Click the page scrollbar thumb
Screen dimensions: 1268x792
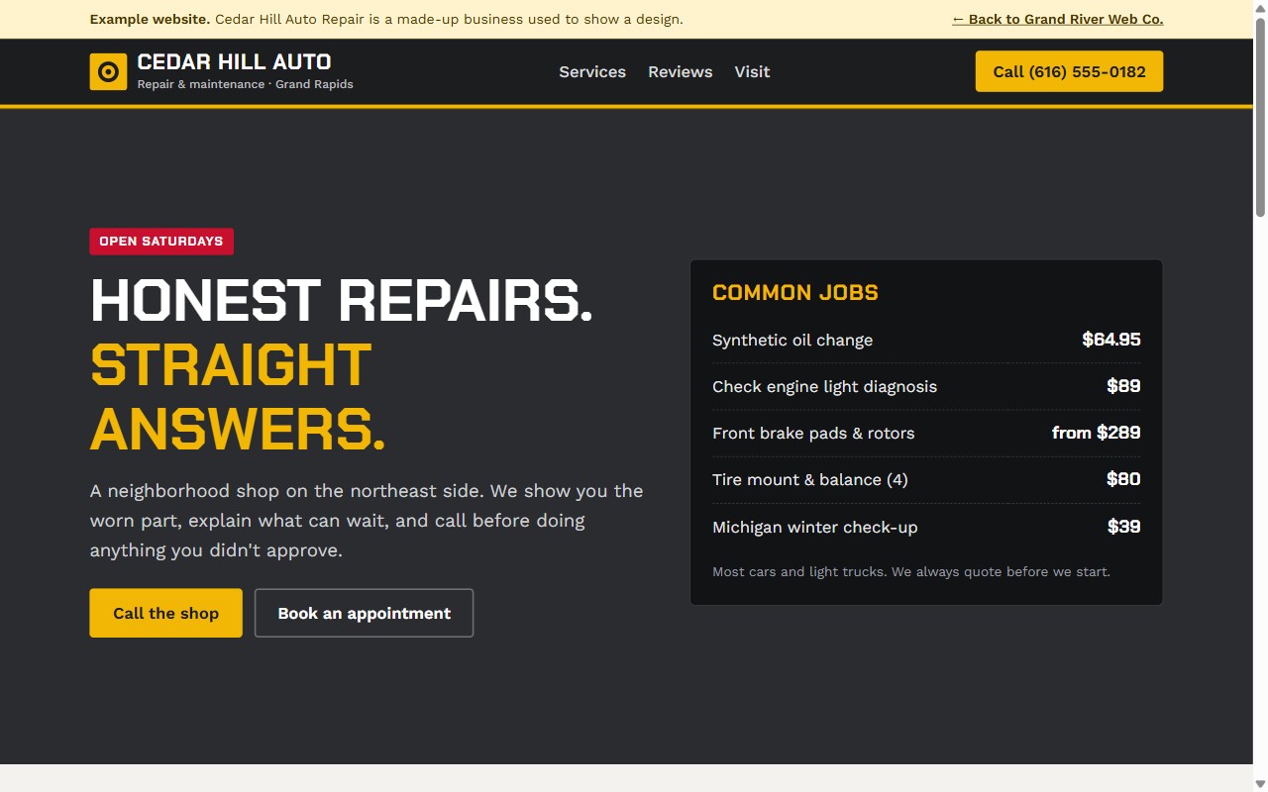click(x=1260, y=116)
